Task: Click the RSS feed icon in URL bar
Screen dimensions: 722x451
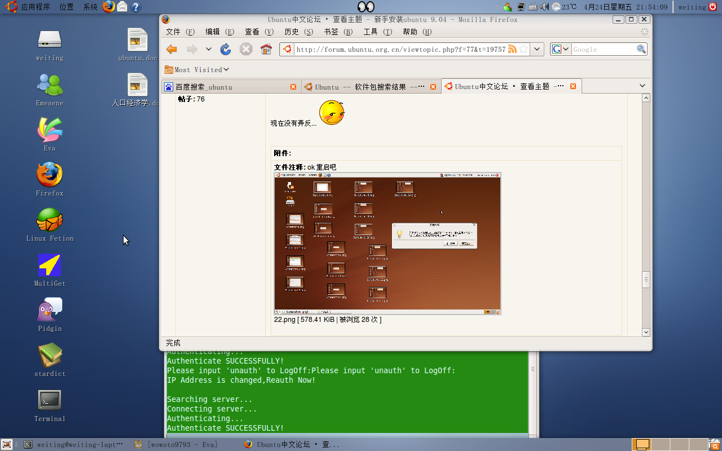Action: click(512, 49)
